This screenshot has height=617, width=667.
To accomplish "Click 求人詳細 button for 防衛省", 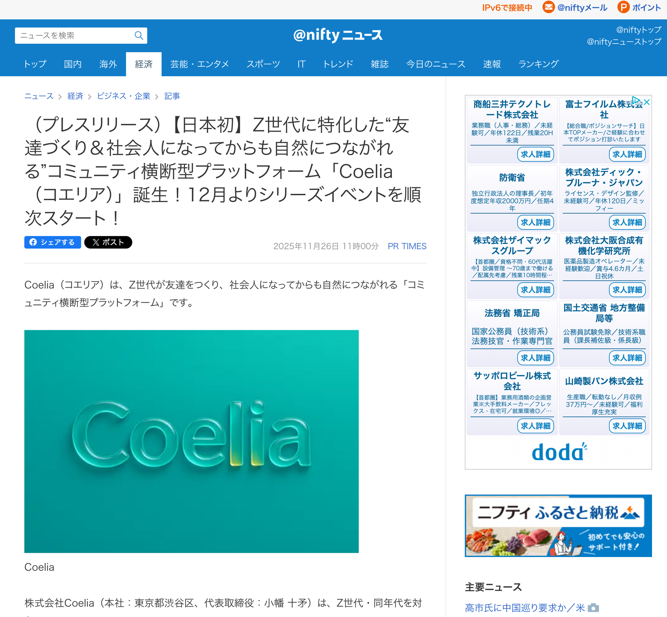I will [535, 222].
